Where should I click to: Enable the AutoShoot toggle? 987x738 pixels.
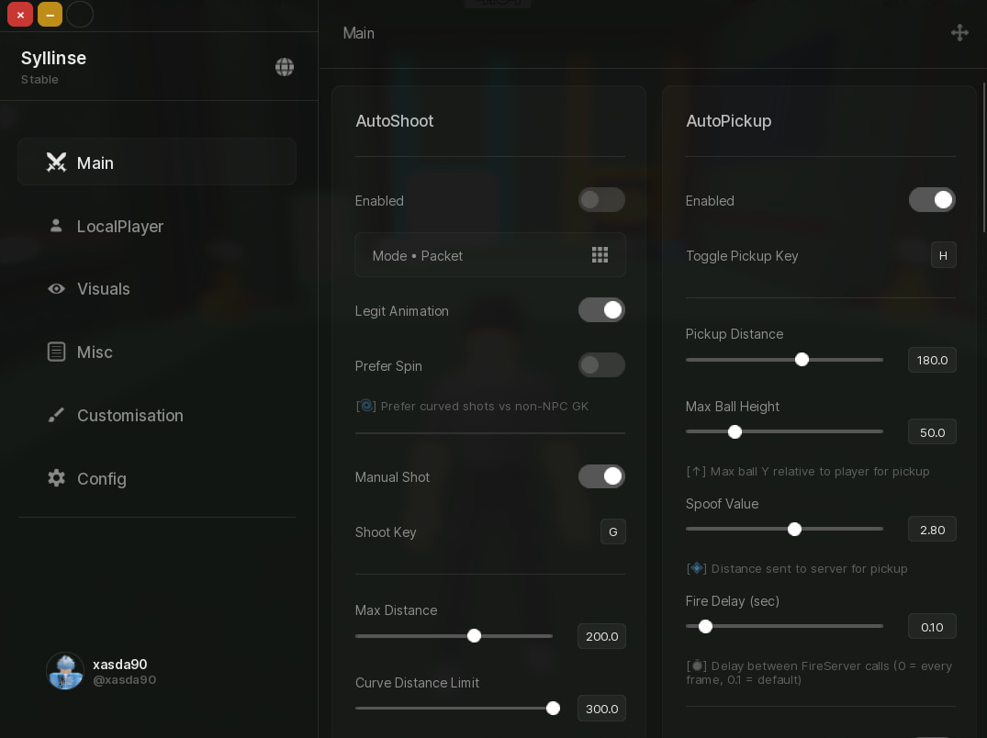point(601,200)
